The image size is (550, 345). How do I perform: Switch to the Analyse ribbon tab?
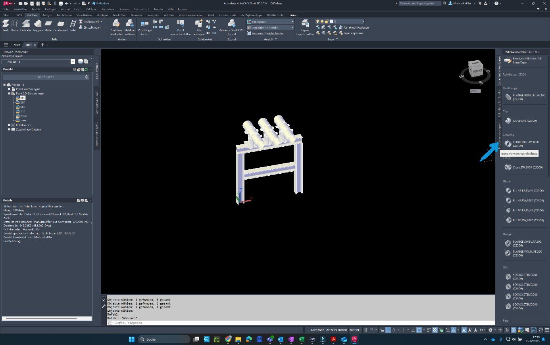point(47,15)
